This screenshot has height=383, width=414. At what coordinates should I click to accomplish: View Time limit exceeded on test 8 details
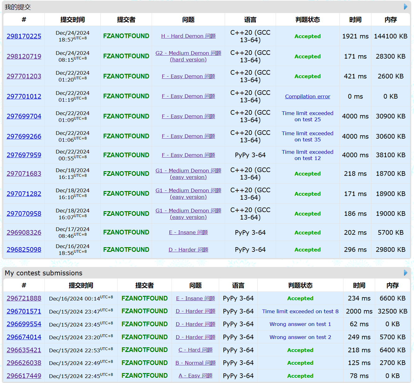coord(300,311)
